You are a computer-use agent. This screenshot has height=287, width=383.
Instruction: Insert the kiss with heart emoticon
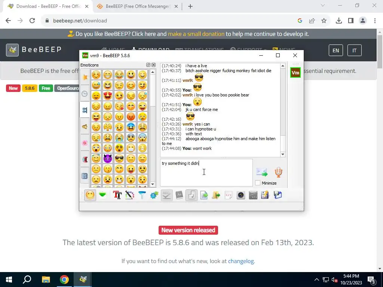119,106
